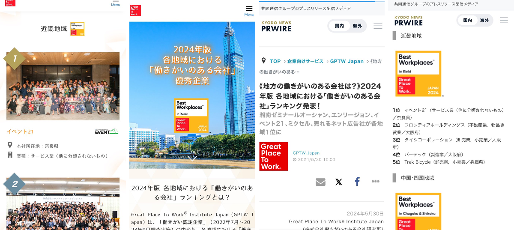This screenshot has width=514, height=230.
Task: Click the Best Workplaces in (Area) badge on hero image
Action: [191, 115]
